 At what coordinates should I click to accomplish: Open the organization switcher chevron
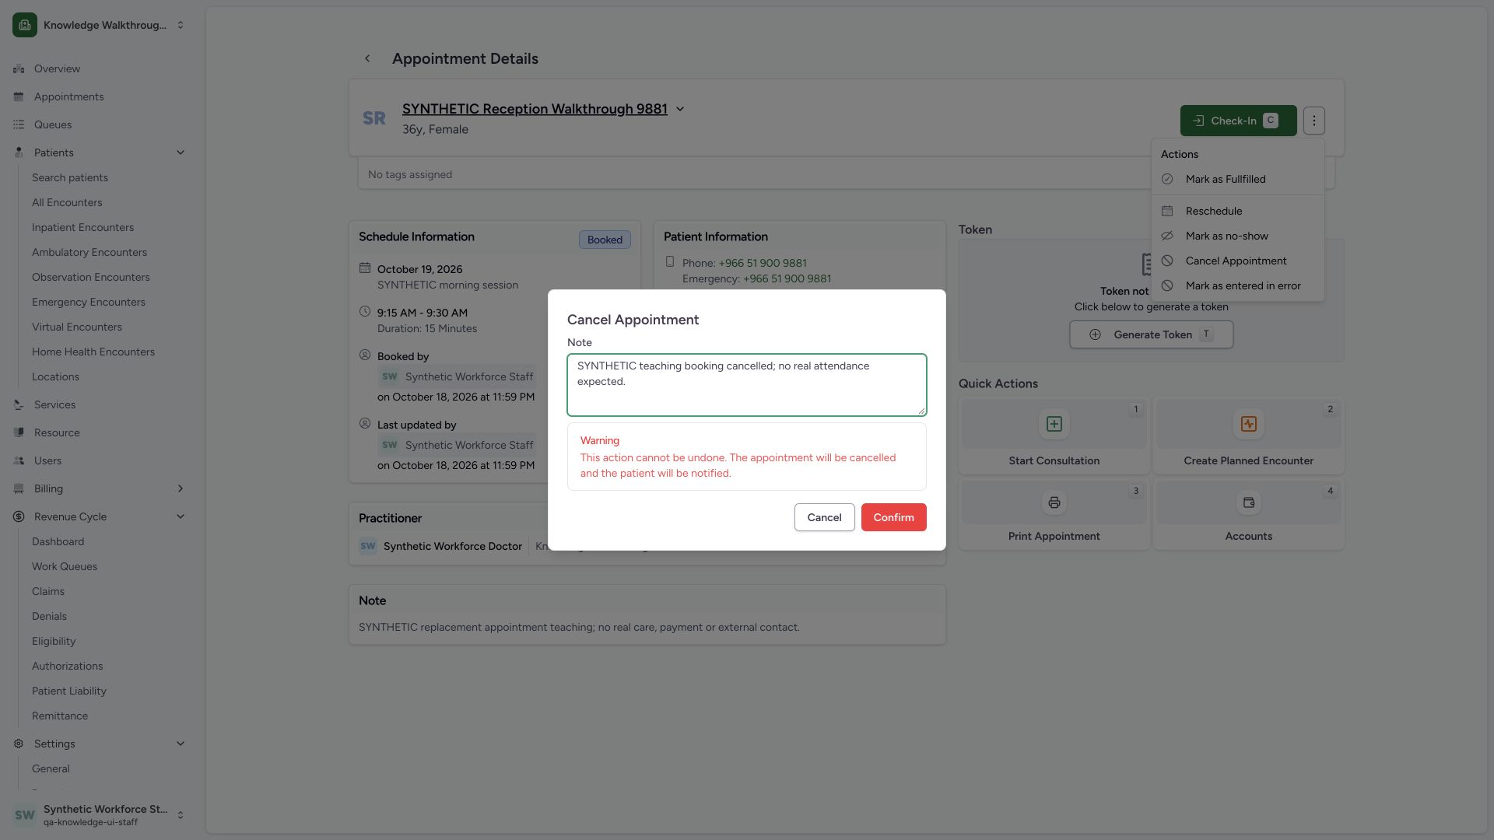click(x=181, y=25)
